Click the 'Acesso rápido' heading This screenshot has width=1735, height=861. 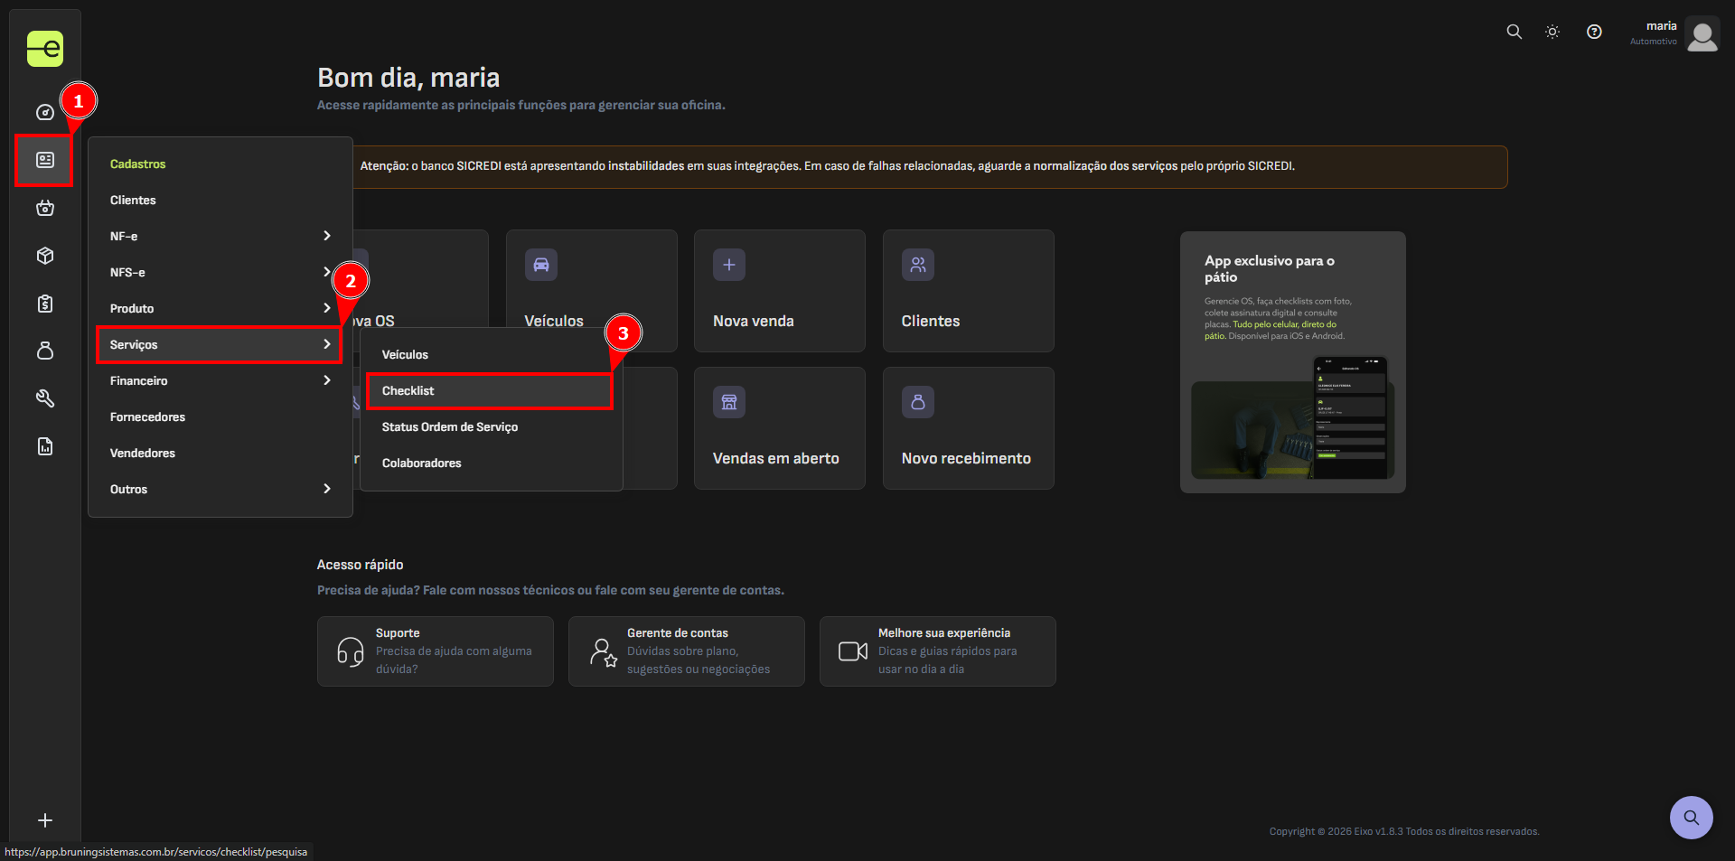point(360,565)
